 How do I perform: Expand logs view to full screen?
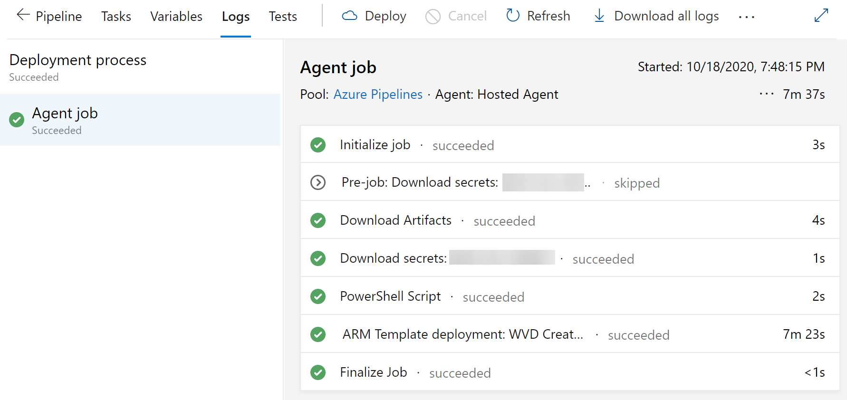821,16
